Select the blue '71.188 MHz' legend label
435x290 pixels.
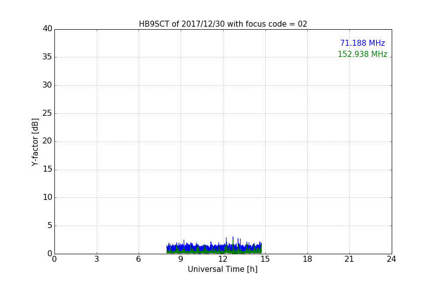pyautogui.click(x=362, y=43)
